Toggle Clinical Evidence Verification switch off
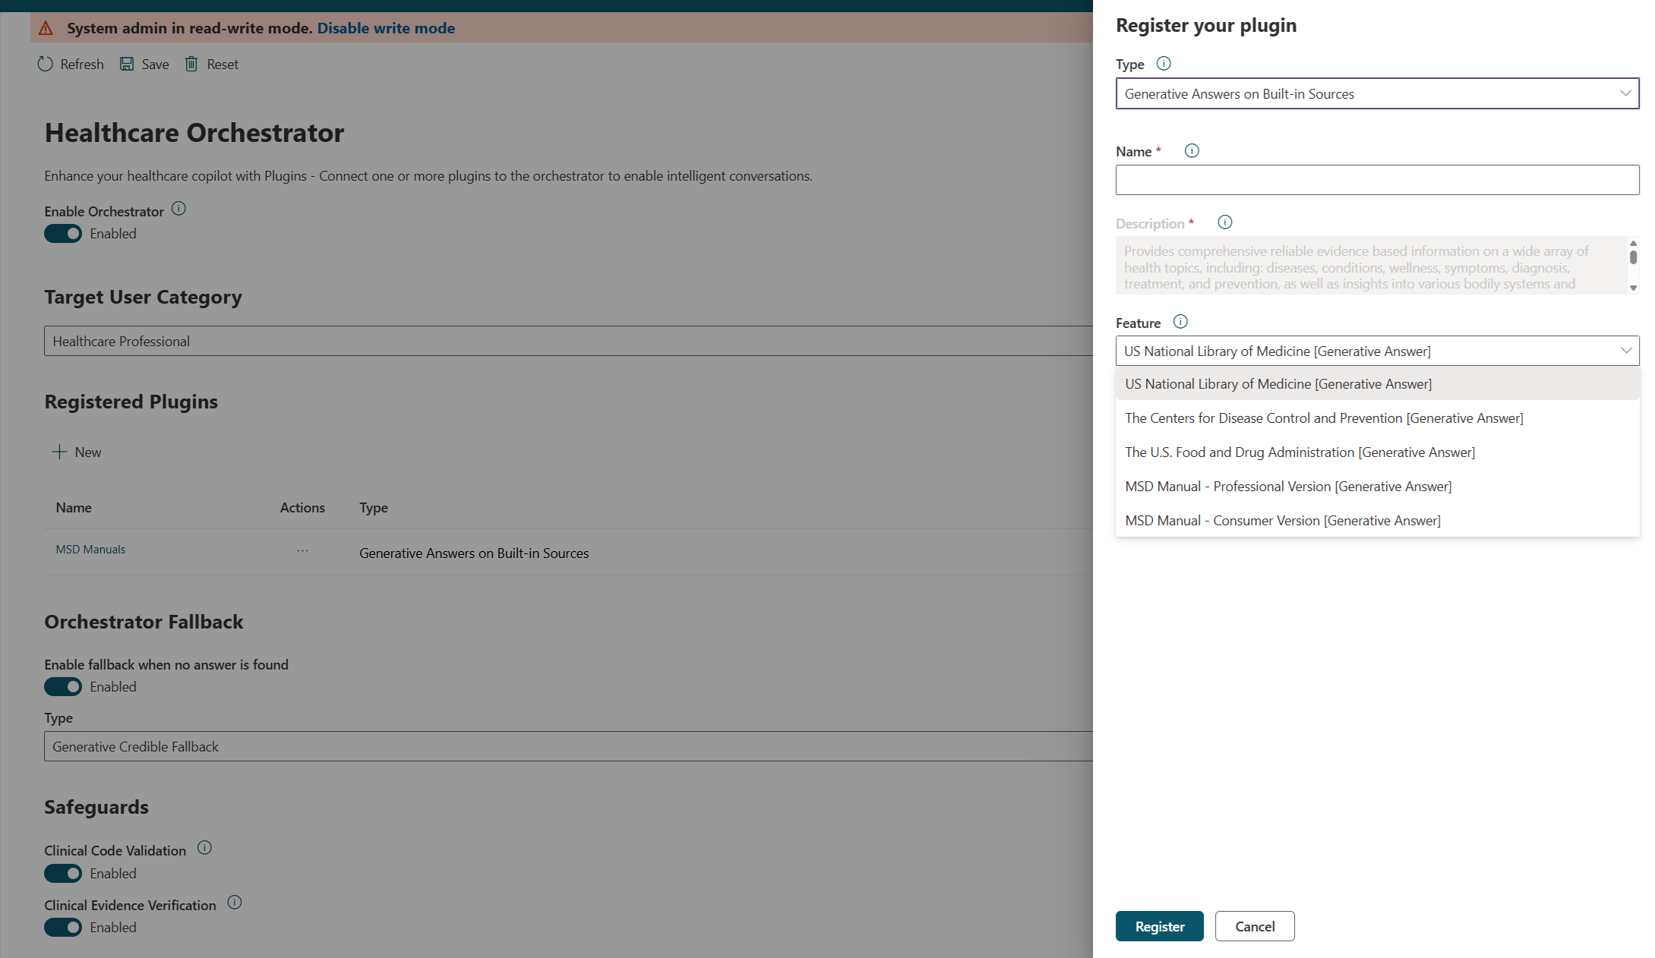1655x958 pixels. click(62, 927)
